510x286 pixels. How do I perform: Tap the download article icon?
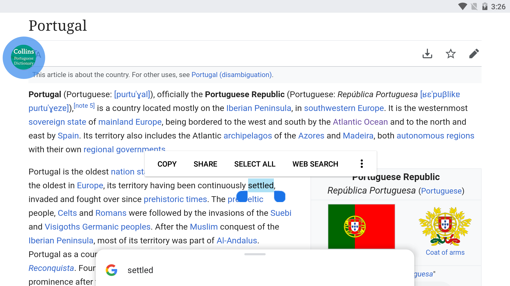(x=427, y=54)
